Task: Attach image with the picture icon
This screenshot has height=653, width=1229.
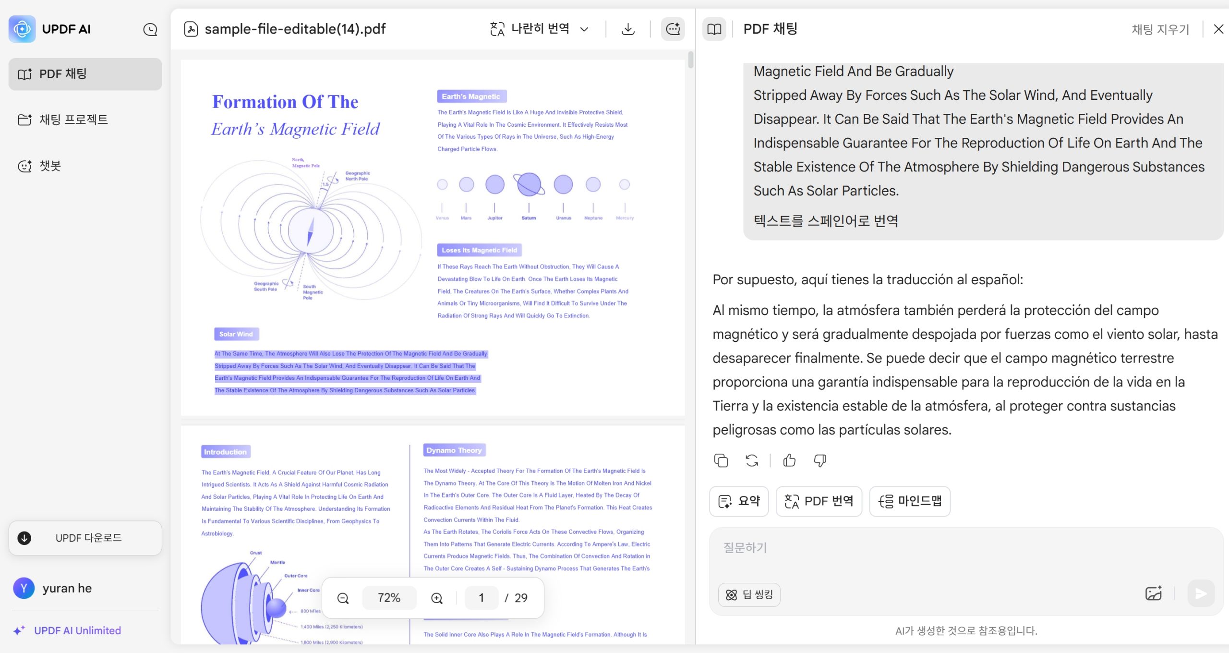Action: pyautogui.click(x=1153, y=594)
